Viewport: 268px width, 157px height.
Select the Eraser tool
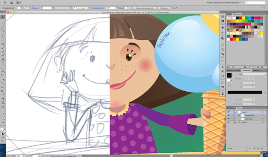pyautogui.click(x=3, y=59)
